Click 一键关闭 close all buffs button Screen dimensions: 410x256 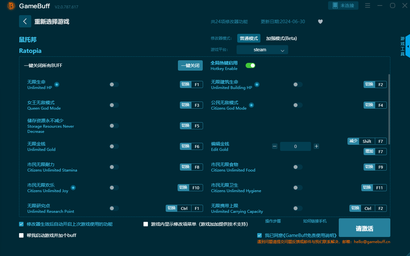pyautogui.click(x=190, y=65)
